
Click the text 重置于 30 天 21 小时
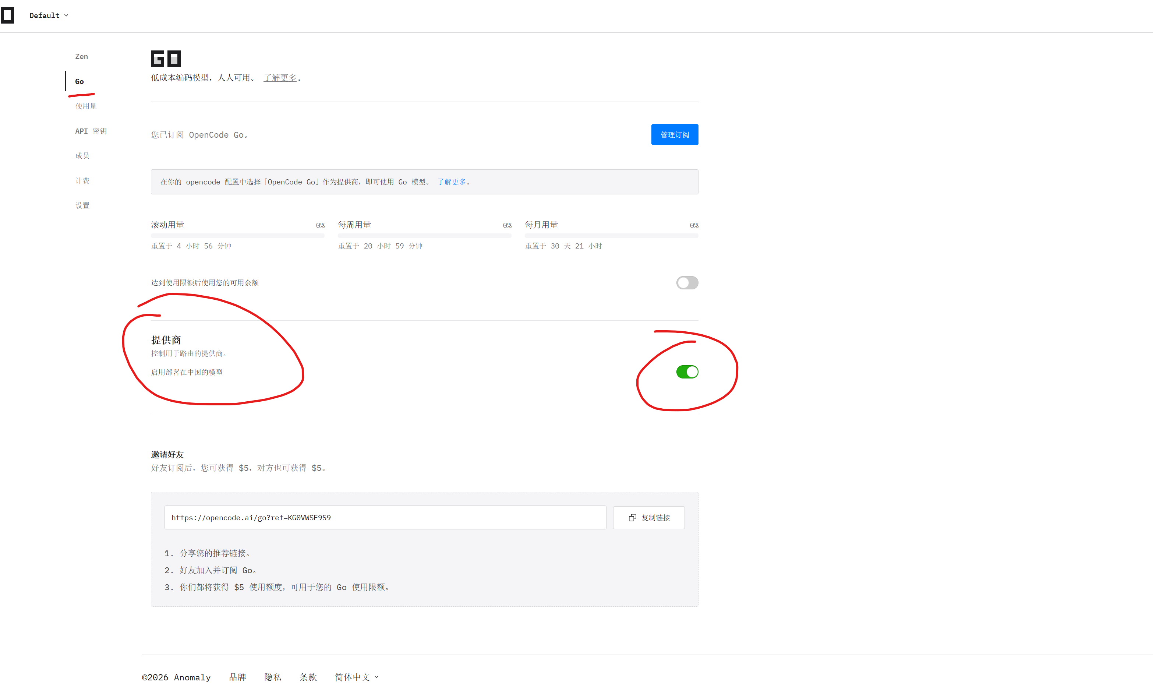(563, 246)
